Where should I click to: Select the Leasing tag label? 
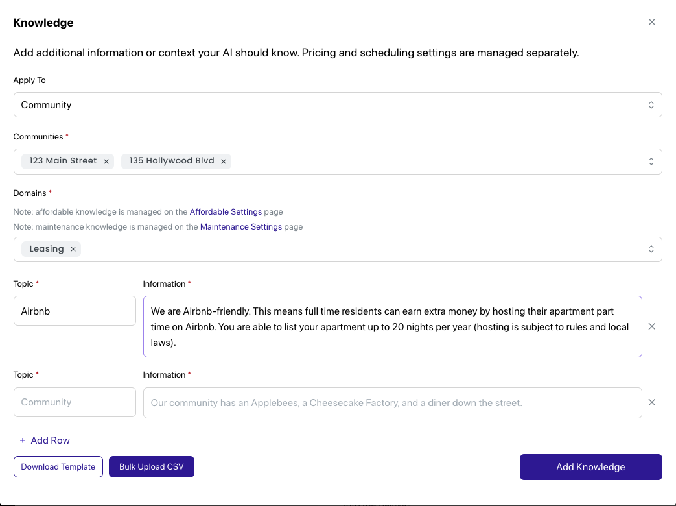pyautogui.click(x=47, y=249)
